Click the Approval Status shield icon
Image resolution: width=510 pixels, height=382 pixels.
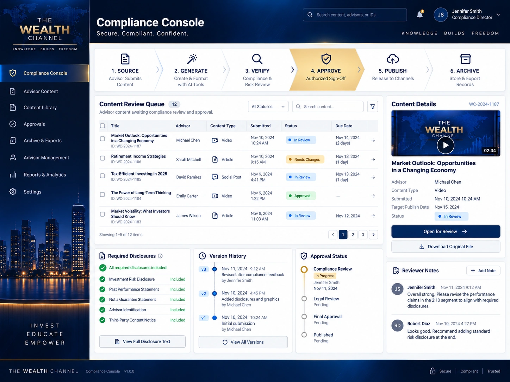point(304,256)
